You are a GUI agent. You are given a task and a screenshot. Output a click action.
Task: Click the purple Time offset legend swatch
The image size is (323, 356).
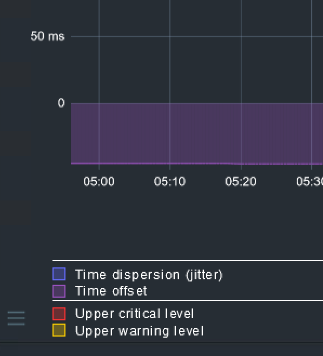pos(59,291)
